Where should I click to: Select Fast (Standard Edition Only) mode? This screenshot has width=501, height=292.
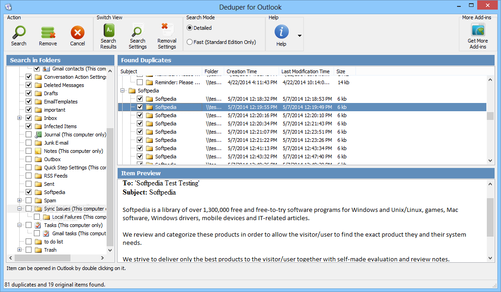(189, 42)
